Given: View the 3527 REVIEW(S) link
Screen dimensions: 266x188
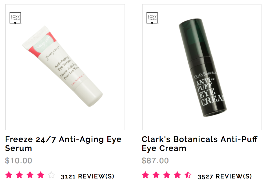Looking at the screenshot, I should pyautogui.click(x=225, y=176).
